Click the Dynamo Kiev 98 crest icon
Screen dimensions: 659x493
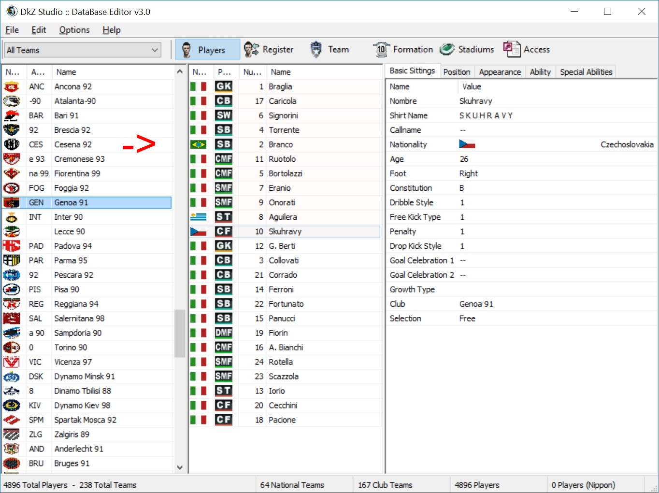click(12, 405)
